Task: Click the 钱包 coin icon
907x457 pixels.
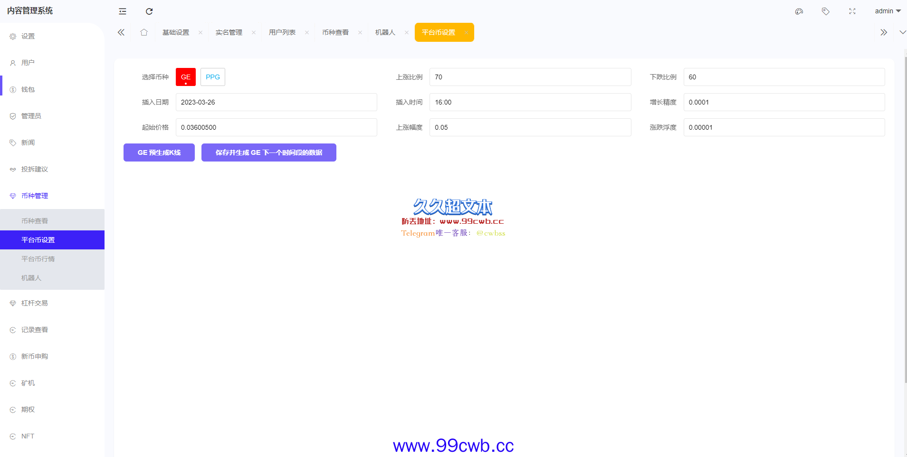Action: coord(13,89)
